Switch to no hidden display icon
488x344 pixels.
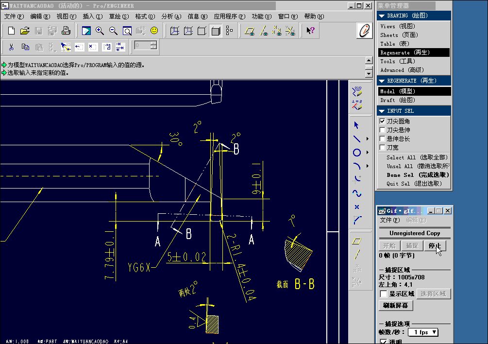(202, 31)
